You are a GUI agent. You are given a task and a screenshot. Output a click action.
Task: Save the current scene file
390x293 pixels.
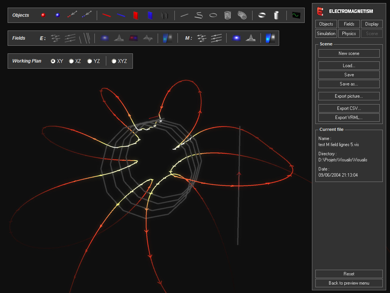click(x=348, y=74)
